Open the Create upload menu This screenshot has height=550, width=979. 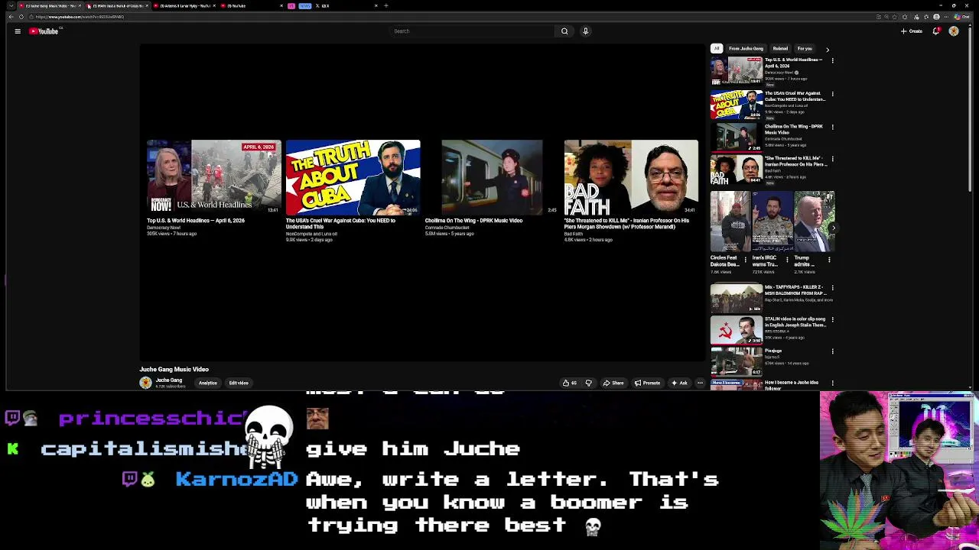coord(911,31)
